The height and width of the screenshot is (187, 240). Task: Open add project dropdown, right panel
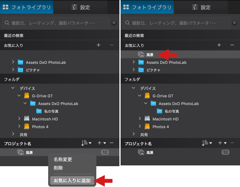point(223,143)
